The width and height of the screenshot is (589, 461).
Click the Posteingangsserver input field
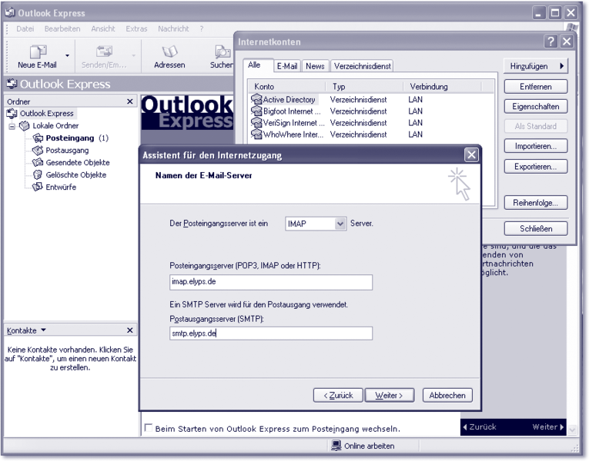click(x=271, y=283)
